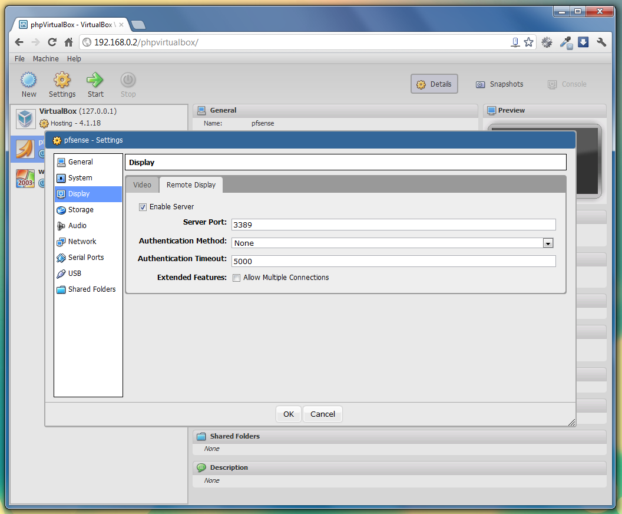The height and width of the screenshot is (514, 622).
Task: Open the Machine menu
Action: pos(45,59)
